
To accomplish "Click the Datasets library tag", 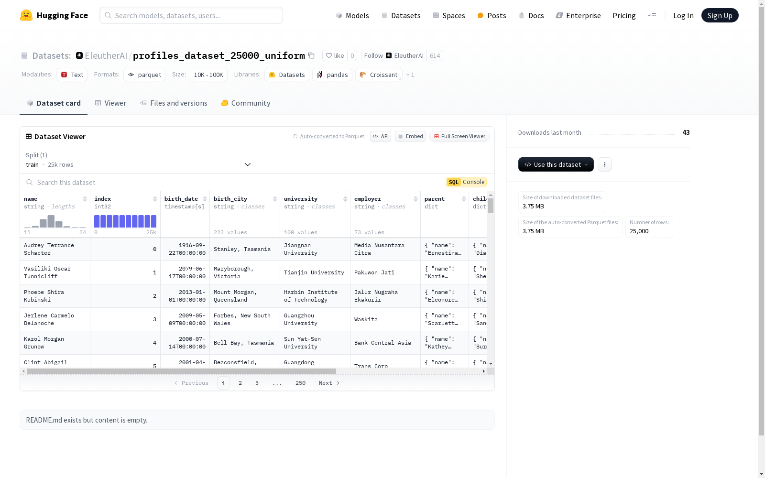I will tap(287, 75).
